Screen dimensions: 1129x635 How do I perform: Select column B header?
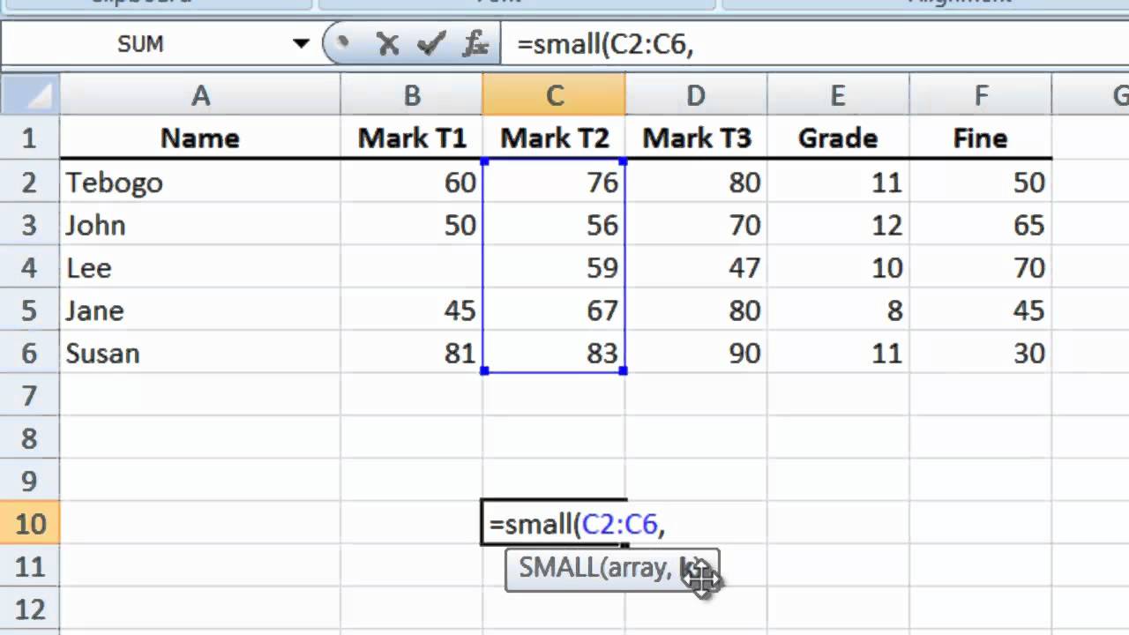pos(412,95)
